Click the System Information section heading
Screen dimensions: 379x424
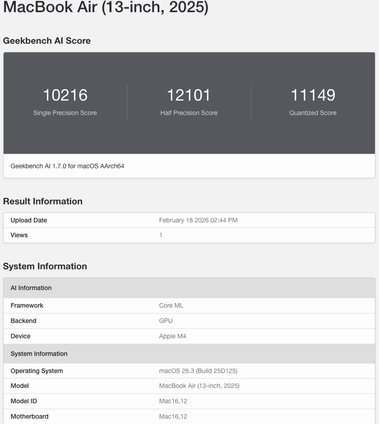[x=45, y=266]
